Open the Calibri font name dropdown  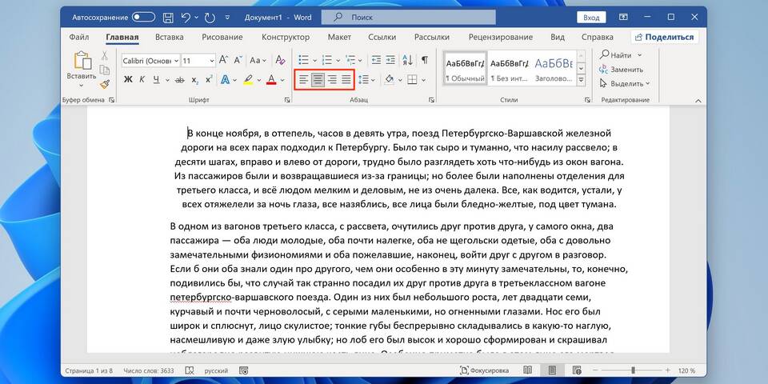point(150,61)
